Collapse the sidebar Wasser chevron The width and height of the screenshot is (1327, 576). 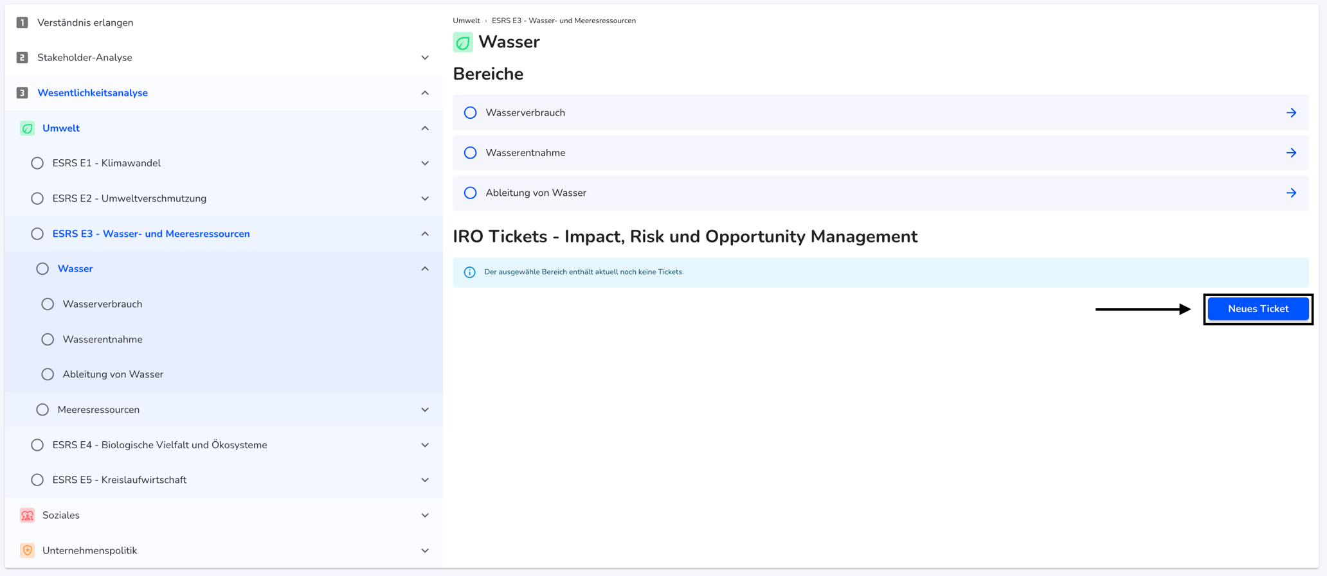(425, 269)
